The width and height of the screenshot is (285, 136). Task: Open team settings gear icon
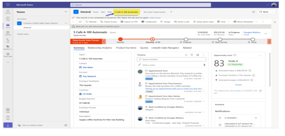point(66,125)
